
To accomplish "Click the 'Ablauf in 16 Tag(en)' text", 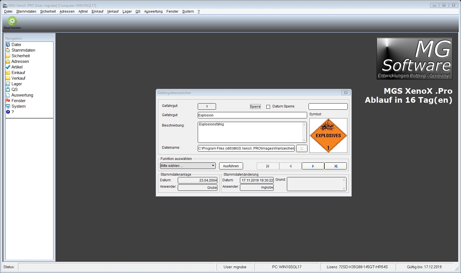I will point(408,100).
